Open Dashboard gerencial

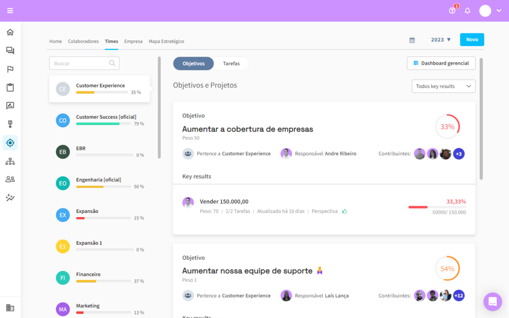[x=441, y=63]
